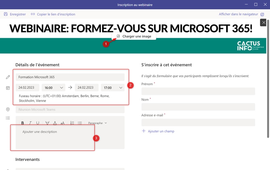The width and height of the screenshot is (270, 170).
Task: Click the link icon beside Copier le lien
Action: [33, 14]
